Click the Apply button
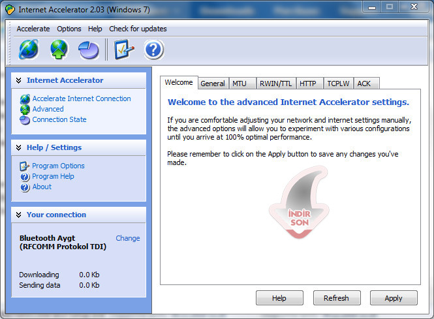434x319 pixels. pyautogui.click(x=394, y=298)
